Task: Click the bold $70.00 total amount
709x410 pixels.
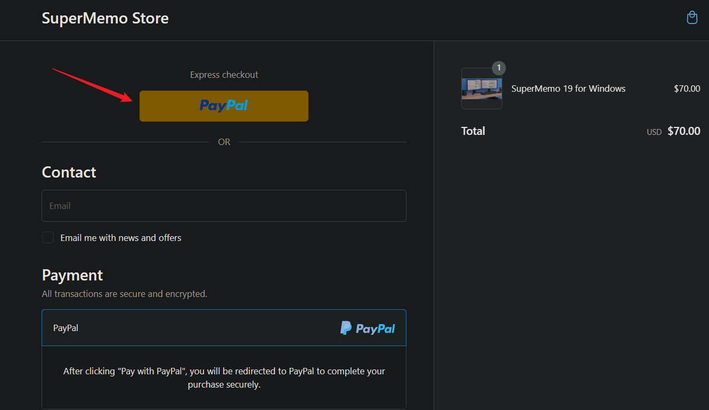Action: (683, 131)
